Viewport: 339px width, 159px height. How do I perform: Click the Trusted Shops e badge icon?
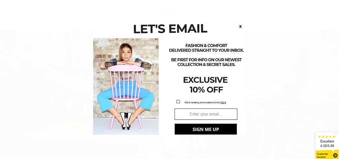pos(335,155)
